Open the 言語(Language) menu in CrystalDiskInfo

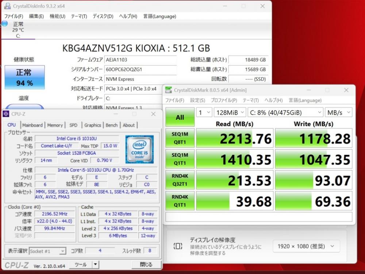(160, 16)
